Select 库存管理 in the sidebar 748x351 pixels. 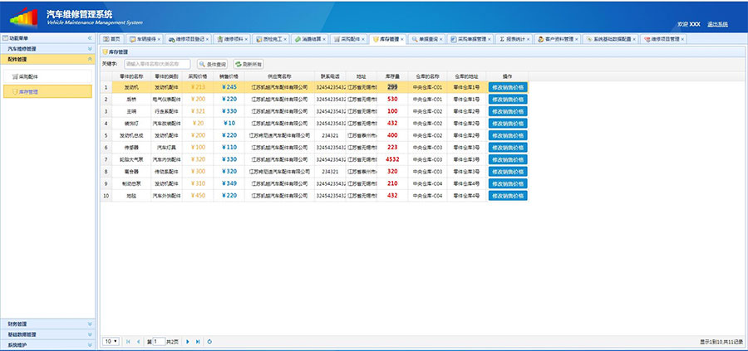coord(28,91)
